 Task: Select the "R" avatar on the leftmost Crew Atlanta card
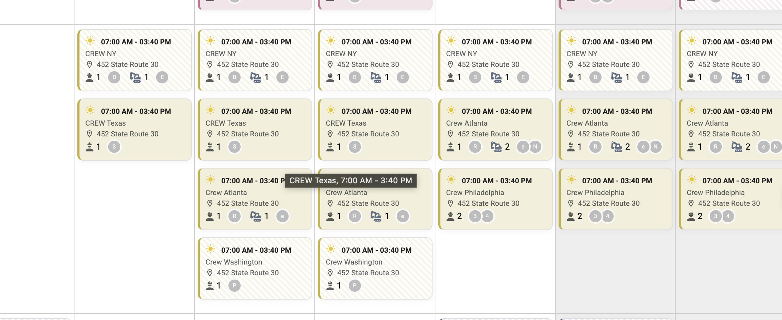tap(235, 216)
